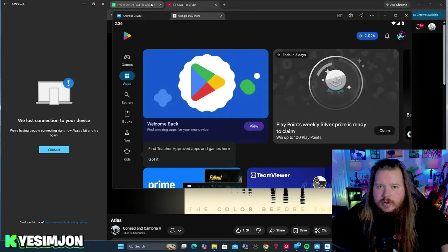Click the phone back triangle icon
Image resolution: width=448 pixels, height=252 pixels.
coord(361,15)
